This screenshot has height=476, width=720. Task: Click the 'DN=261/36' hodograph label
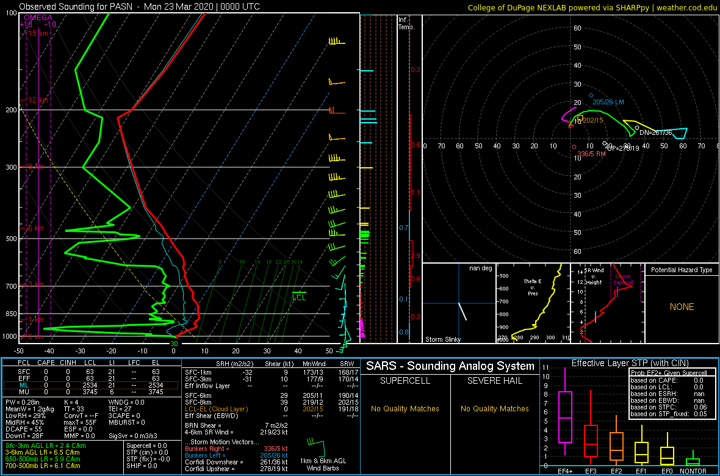click(x=656, y=132)
